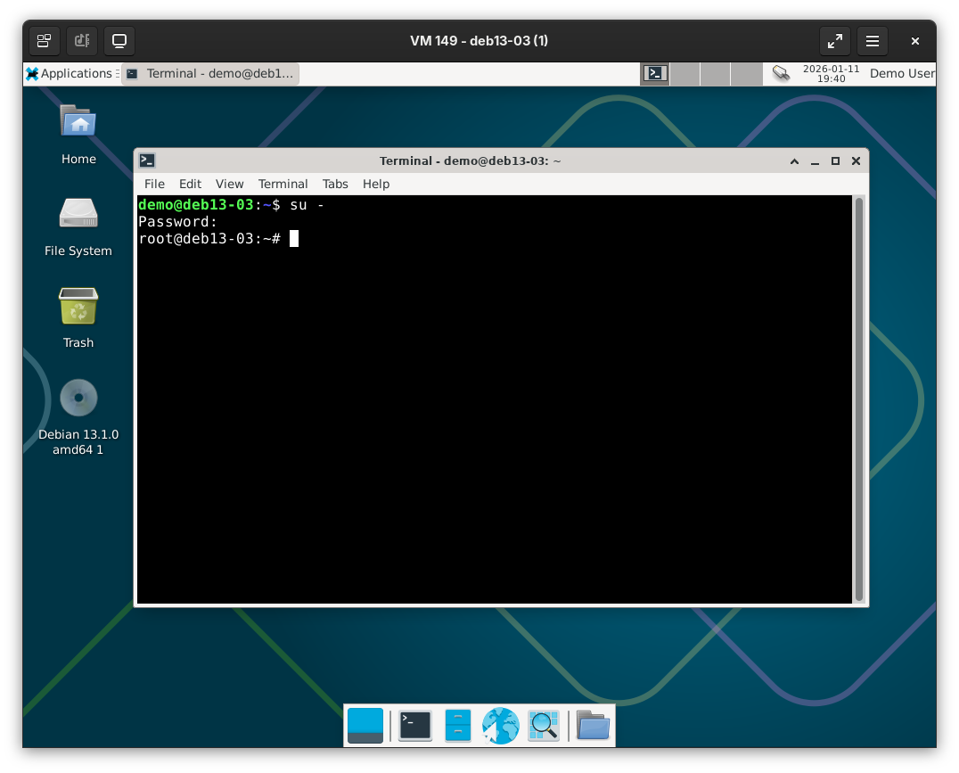Expand the Demo User panel menu
This screenshot has width=959, height=773.
(901, 74)
